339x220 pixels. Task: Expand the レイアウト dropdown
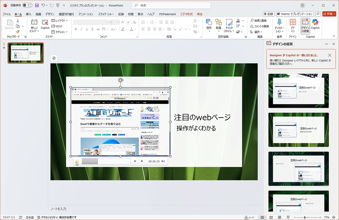(x=60, y=21)
